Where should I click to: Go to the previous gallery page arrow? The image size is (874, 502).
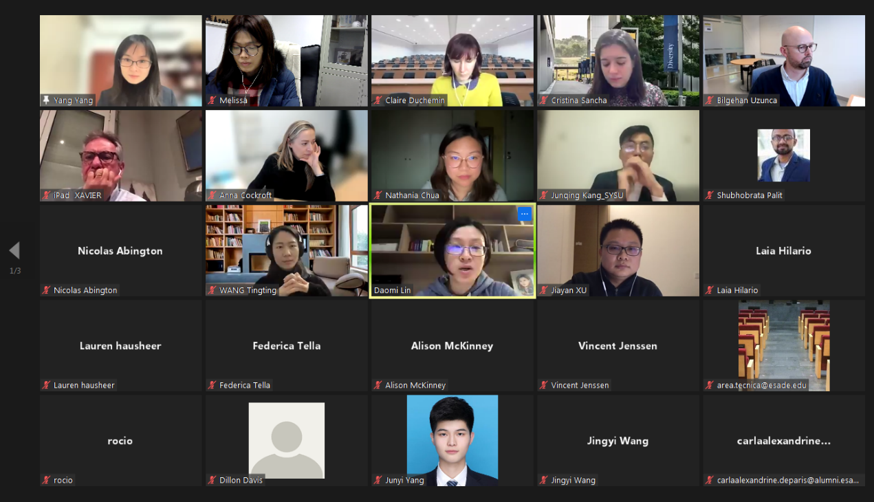click(14, 250)
